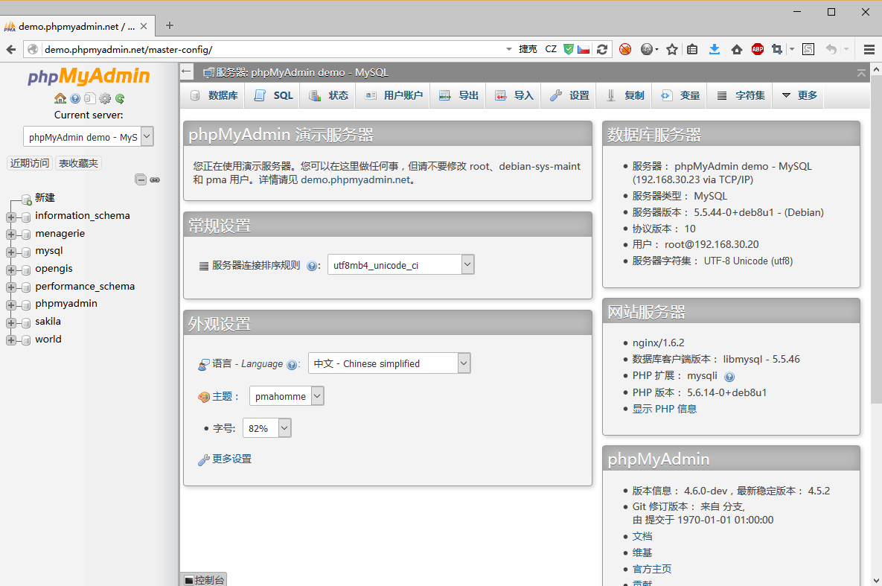The height and width of the screenshot is (586, 882).
Task: Open the 用户账户 tab
Action: click(x=394, y=95)
